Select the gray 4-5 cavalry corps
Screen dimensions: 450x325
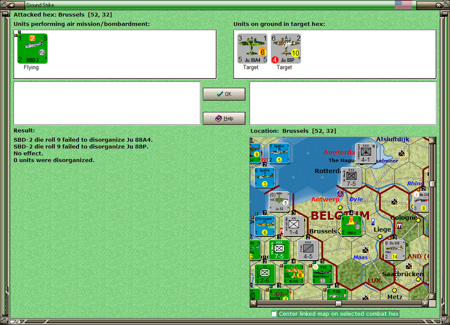tap(308, 250)
